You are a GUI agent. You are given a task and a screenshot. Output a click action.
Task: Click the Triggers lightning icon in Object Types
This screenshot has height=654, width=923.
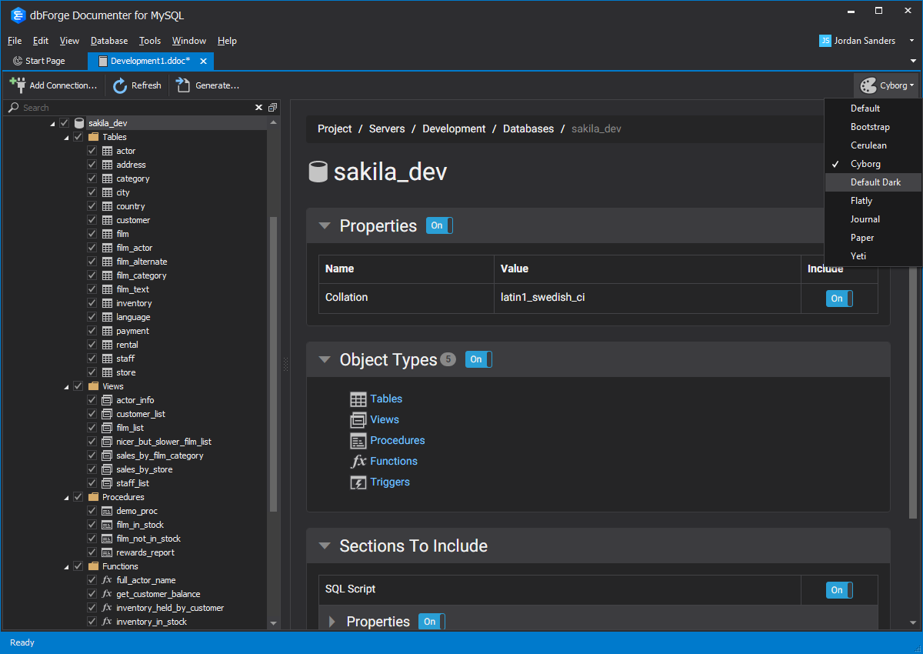pyautogui.click(x=358, y=482)
